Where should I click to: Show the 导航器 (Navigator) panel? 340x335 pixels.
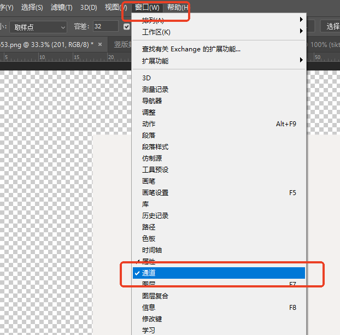(x=152, y=101)
